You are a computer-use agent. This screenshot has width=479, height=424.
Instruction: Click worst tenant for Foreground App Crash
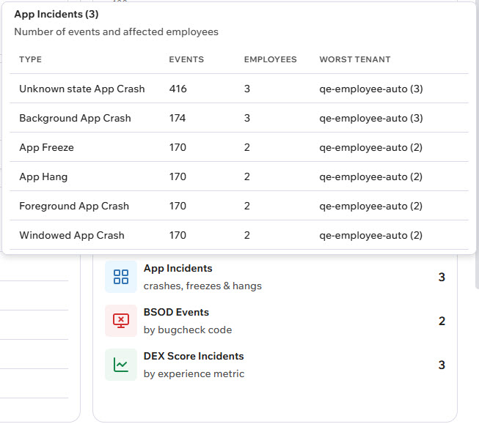pos(371,206)
